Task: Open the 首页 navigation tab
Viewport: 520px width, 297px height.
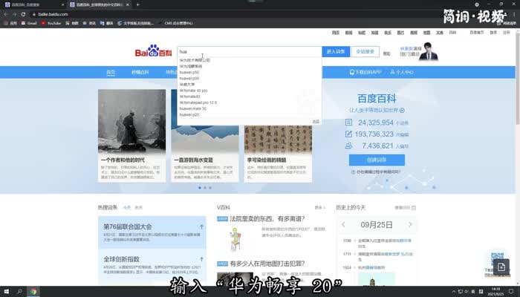Action: (x=111, y=73)
